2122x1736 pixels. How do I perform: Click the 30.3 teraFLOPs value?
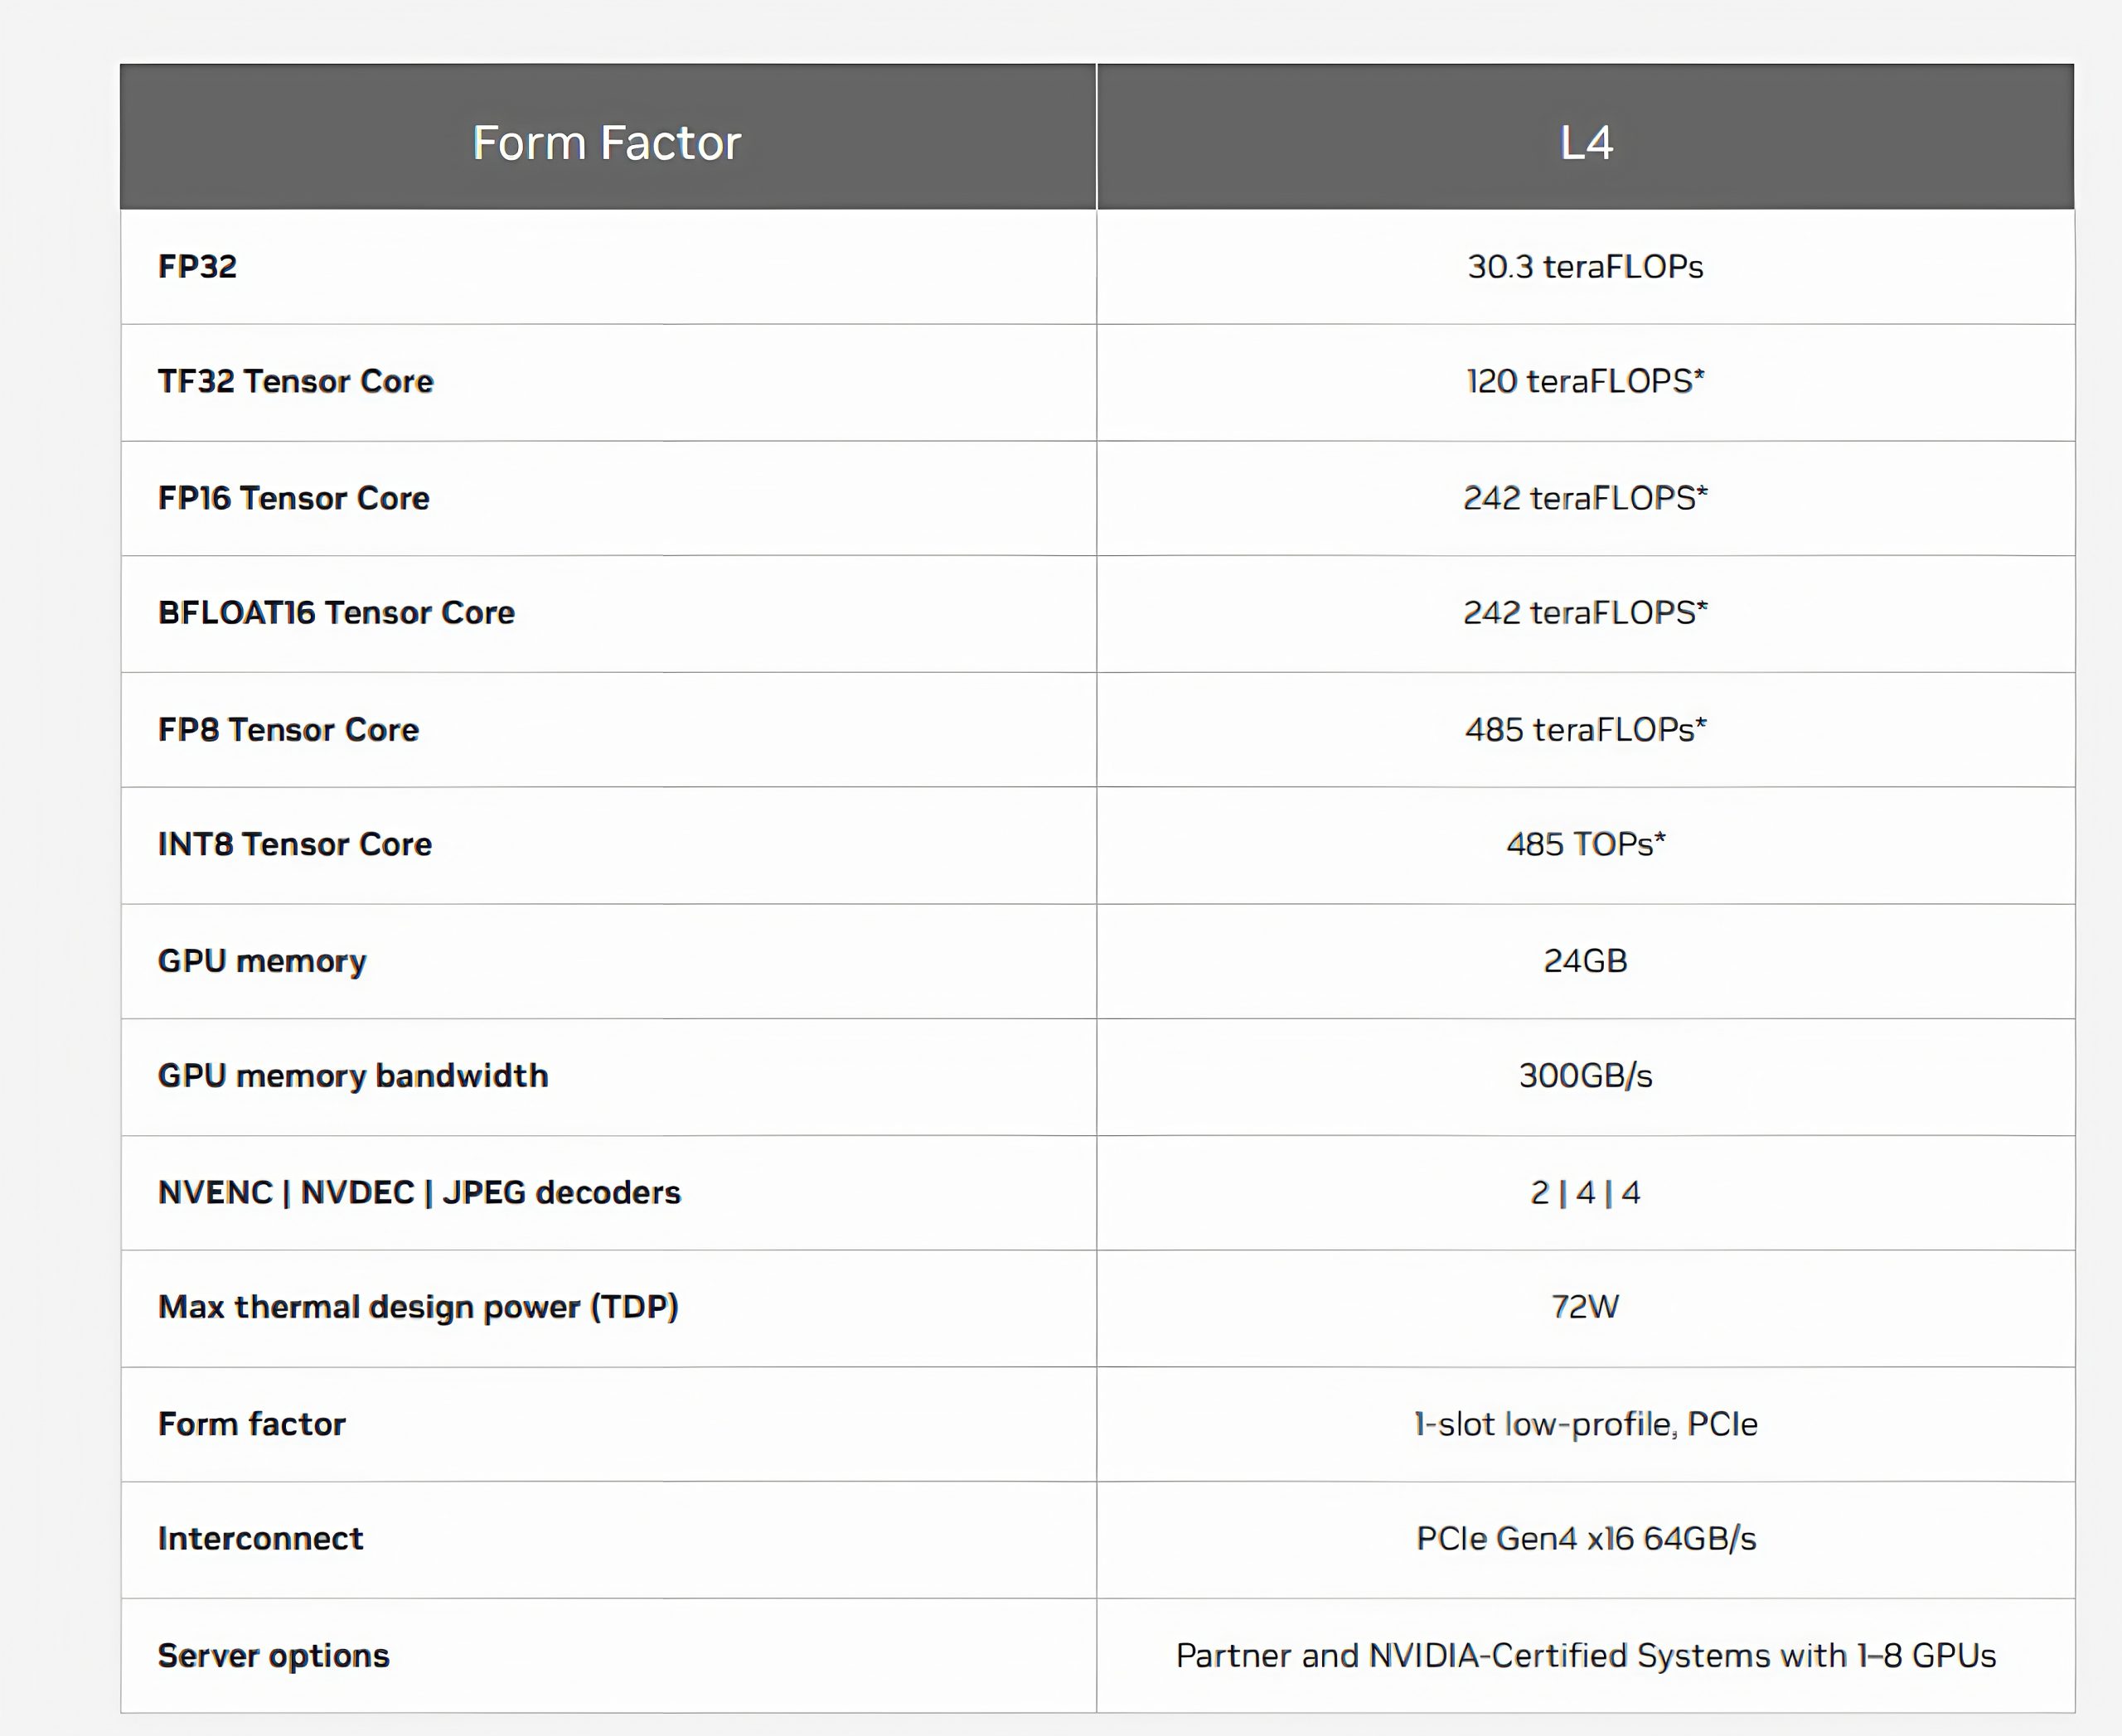coord(1585,267)
